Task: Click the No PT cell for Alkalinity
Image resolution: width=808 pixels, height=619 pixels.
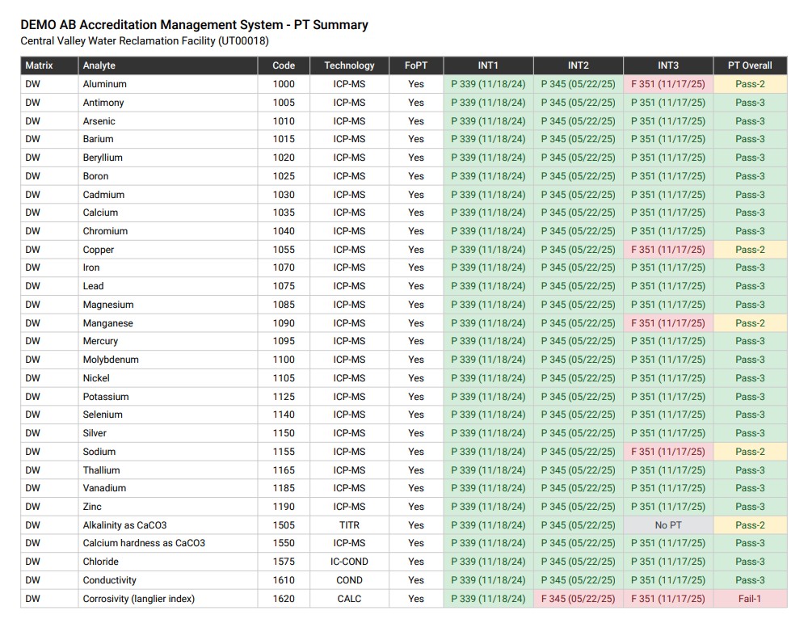Action: point(667,525)
